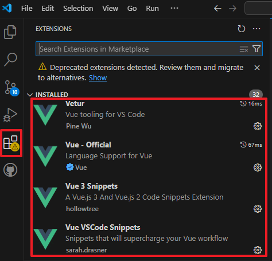Manage the Vue - Official extension gear
272x261 pixels.
(x=258, y=167)
